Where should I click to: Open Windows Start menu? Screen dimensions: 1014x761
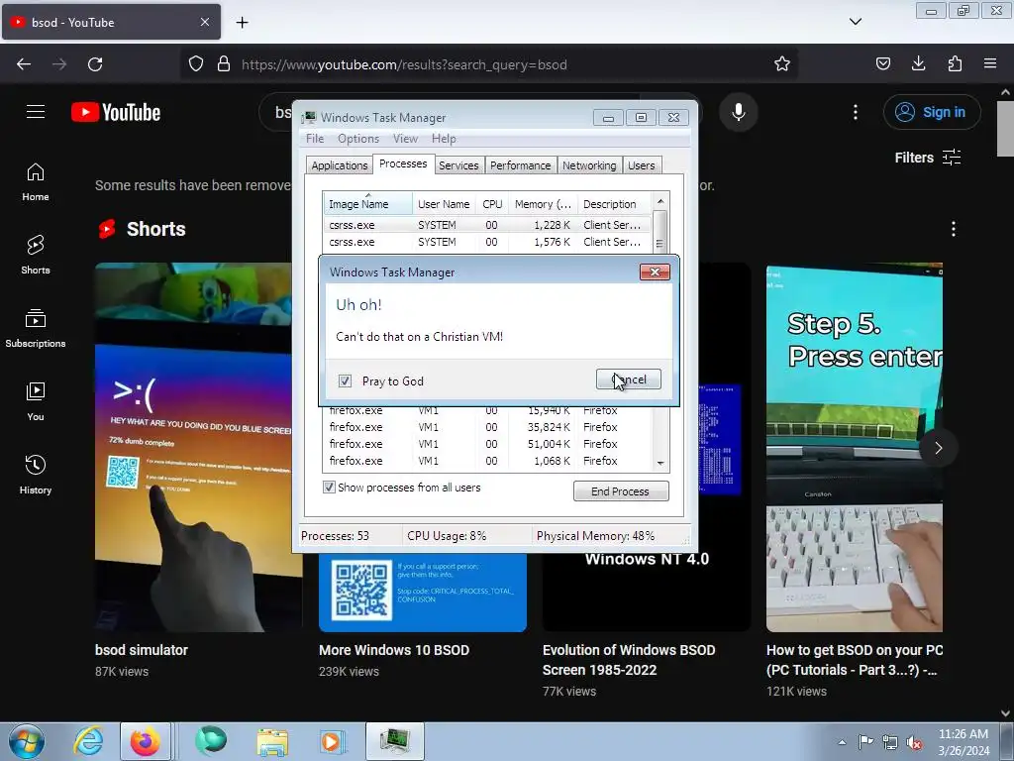click(x=26, y=741)
